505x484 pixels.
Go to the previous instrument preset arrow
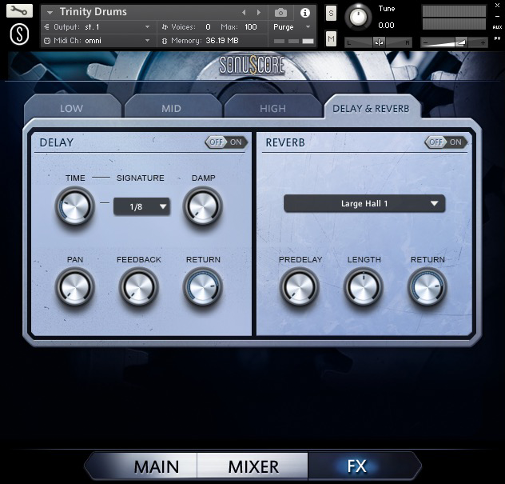(244, 13)
